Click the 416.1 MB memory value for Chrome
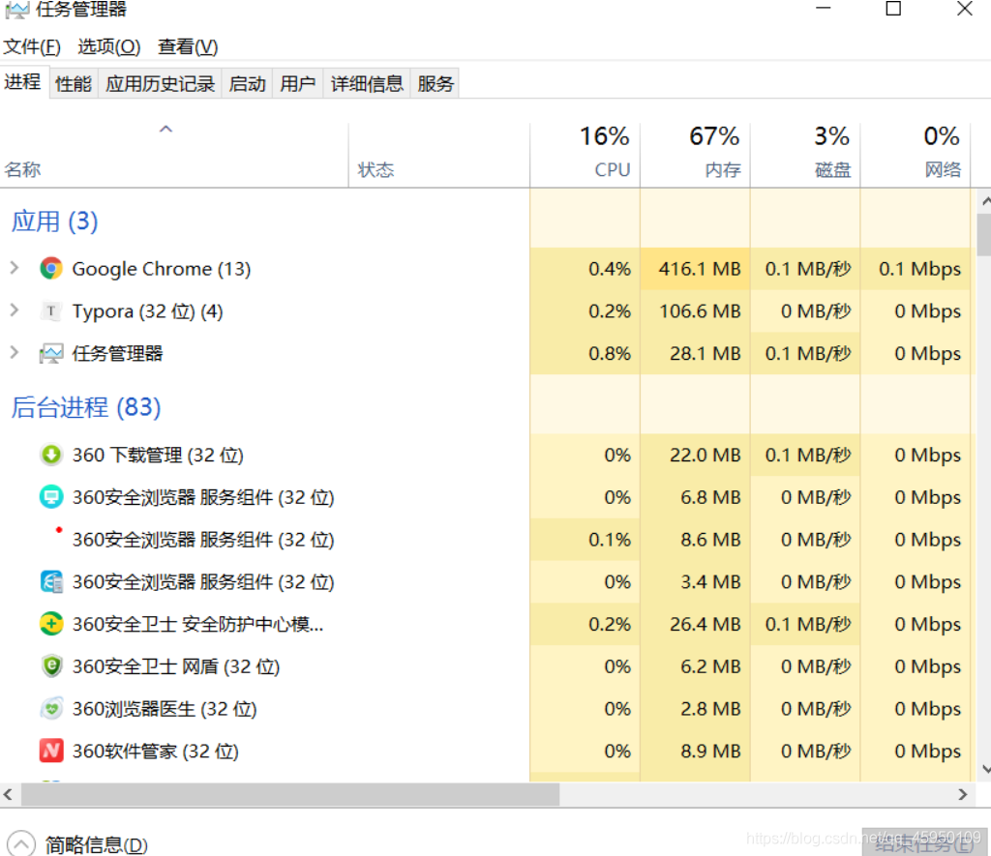 pos(700,269)
